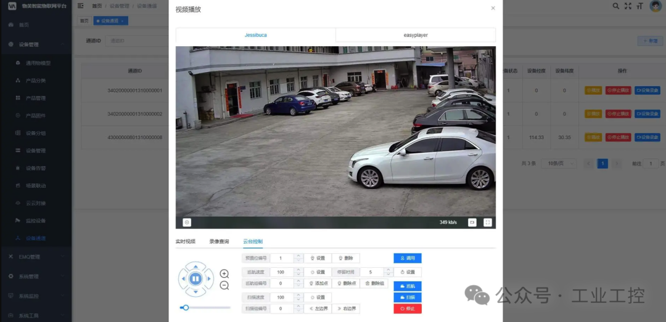Open the search icon in top header

(x=615, y=6)
